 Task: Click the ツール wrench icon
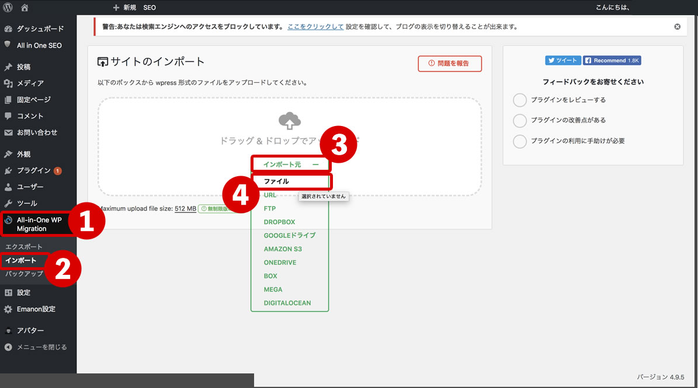click(8, 204)
